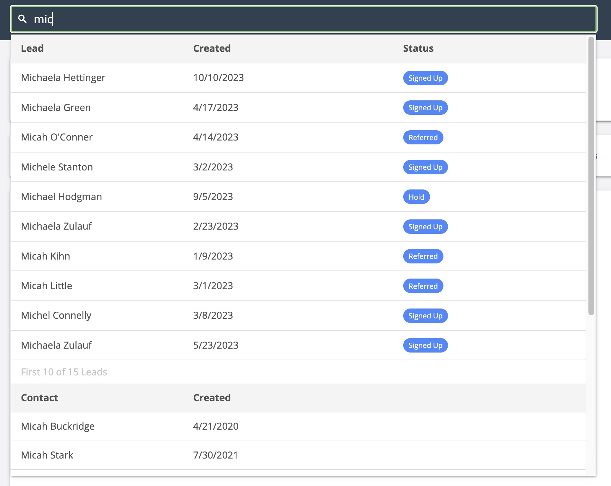Open the lead Michele Stanton

[57, 167]
